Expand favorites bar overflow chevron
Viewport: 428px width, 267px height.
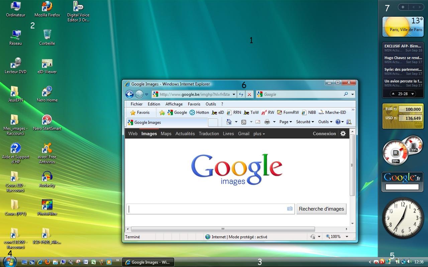pos(353,110)
